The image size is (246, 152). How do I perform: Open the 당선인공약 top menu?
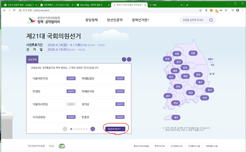point(115,20)
